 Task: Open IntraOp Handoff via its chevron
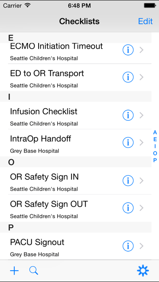[142, 143]
